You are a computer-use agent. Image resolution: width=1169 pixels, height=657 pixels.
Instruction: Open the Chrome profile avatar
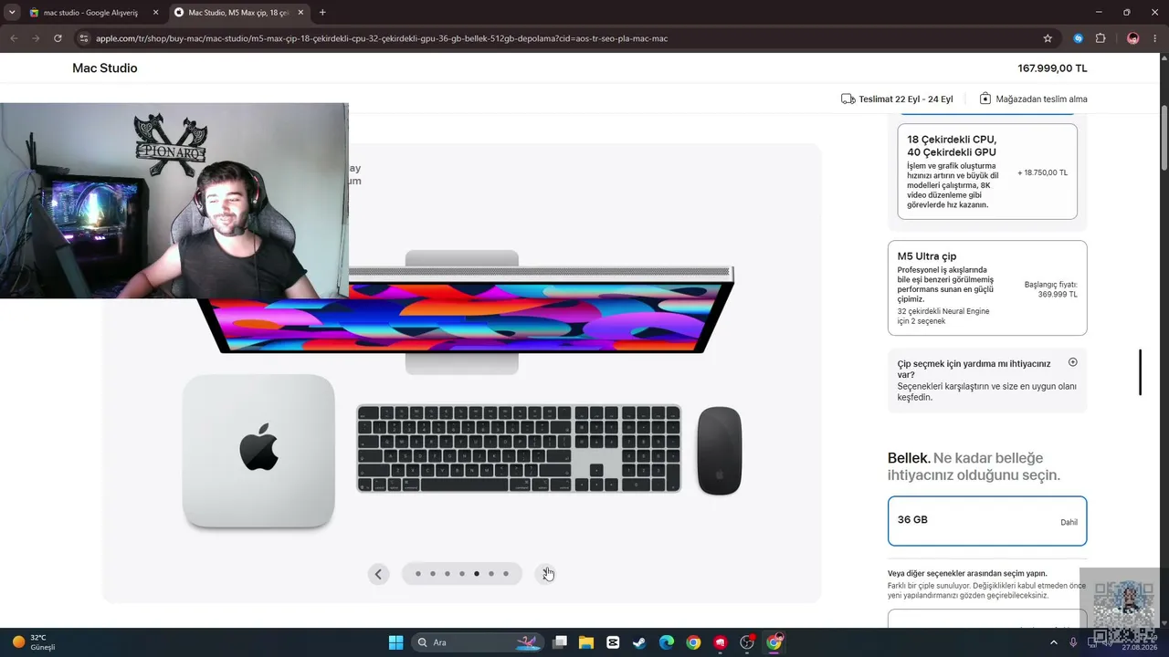(x=1133, y=38)
